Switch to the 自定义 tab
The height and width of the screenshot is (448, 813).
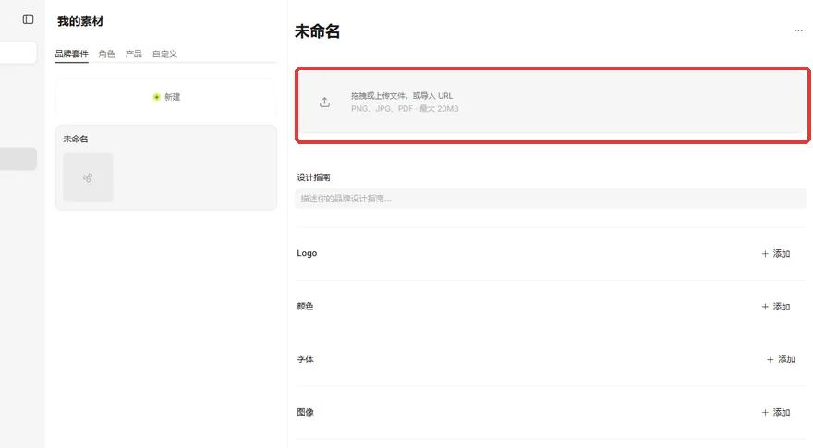point(164,54)
